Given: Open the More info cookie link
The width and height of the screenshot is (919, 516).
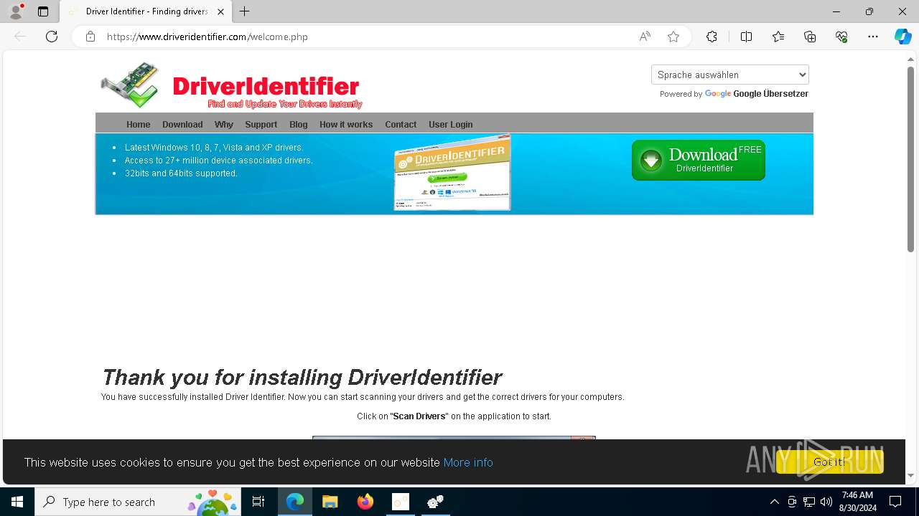Looking at the screenshot, I should pos(468,462).
